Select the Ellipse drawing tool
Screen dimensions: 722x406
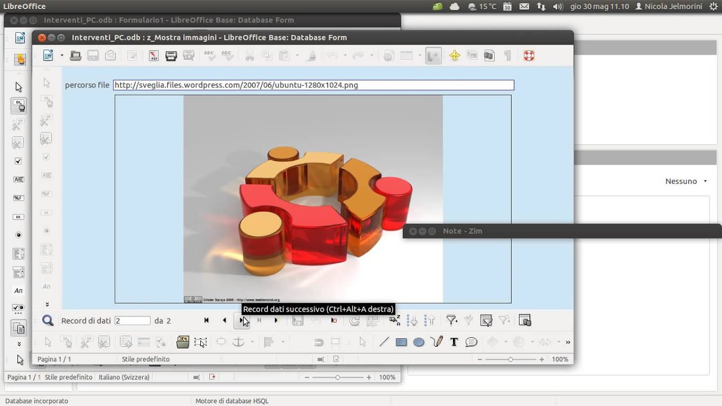click(419, 342)
